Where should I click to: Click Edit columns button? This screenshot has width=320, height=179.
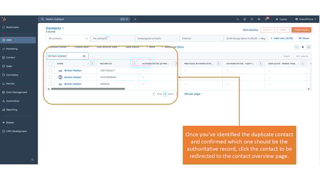302,56
